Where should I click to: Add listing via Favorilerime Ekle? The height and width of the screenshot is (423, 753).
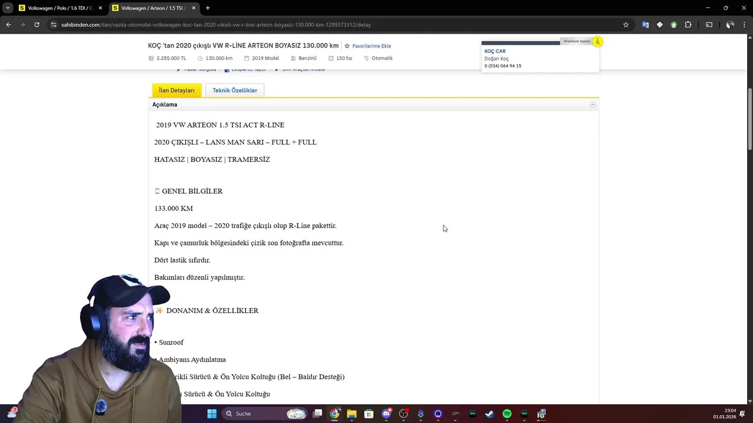tap(368, 46)
